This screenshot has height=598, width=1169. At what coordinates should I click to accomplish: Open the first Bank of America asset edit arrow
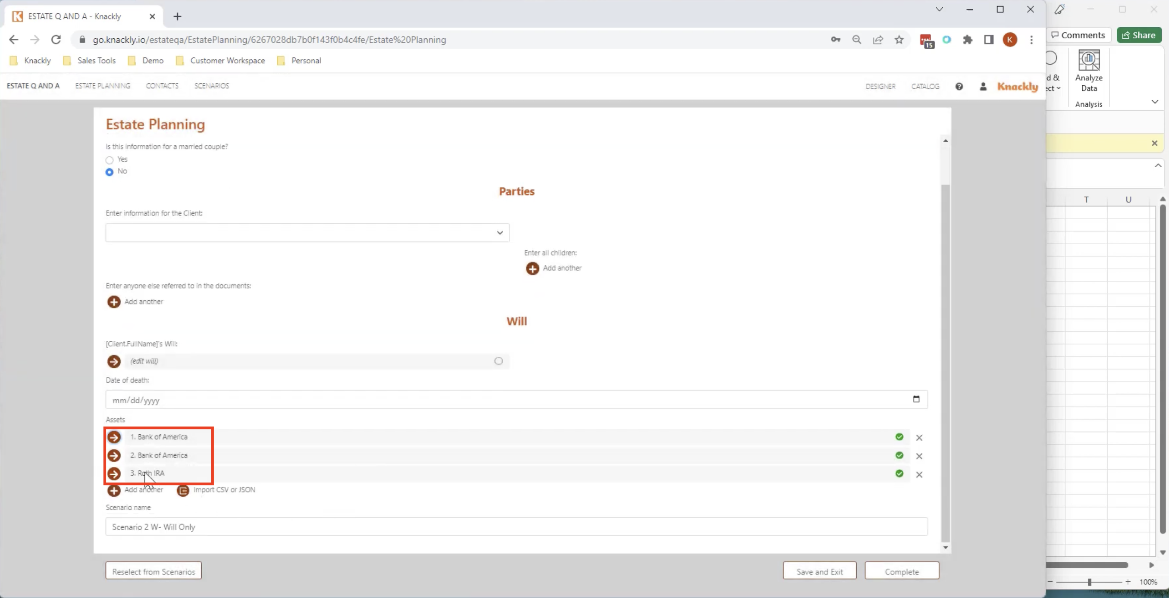click(x=114, y=437)
